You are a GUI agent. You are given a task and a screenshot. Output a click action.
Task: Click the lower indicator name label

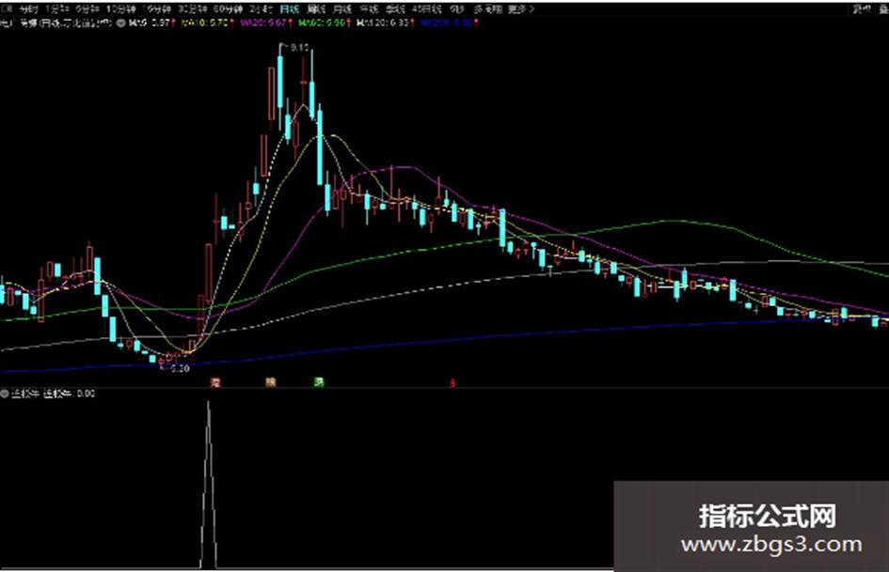pos(25,394)
